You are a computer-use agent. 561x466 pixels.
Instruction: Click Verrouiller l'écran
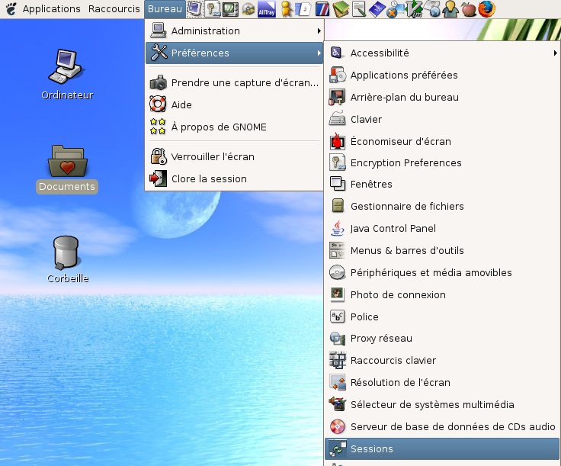click(x=234, y=157)
